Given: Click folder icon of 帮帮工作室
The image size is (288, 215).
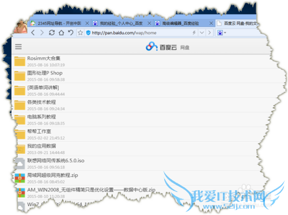Looking at the screenshot, I should pos(20,134).
